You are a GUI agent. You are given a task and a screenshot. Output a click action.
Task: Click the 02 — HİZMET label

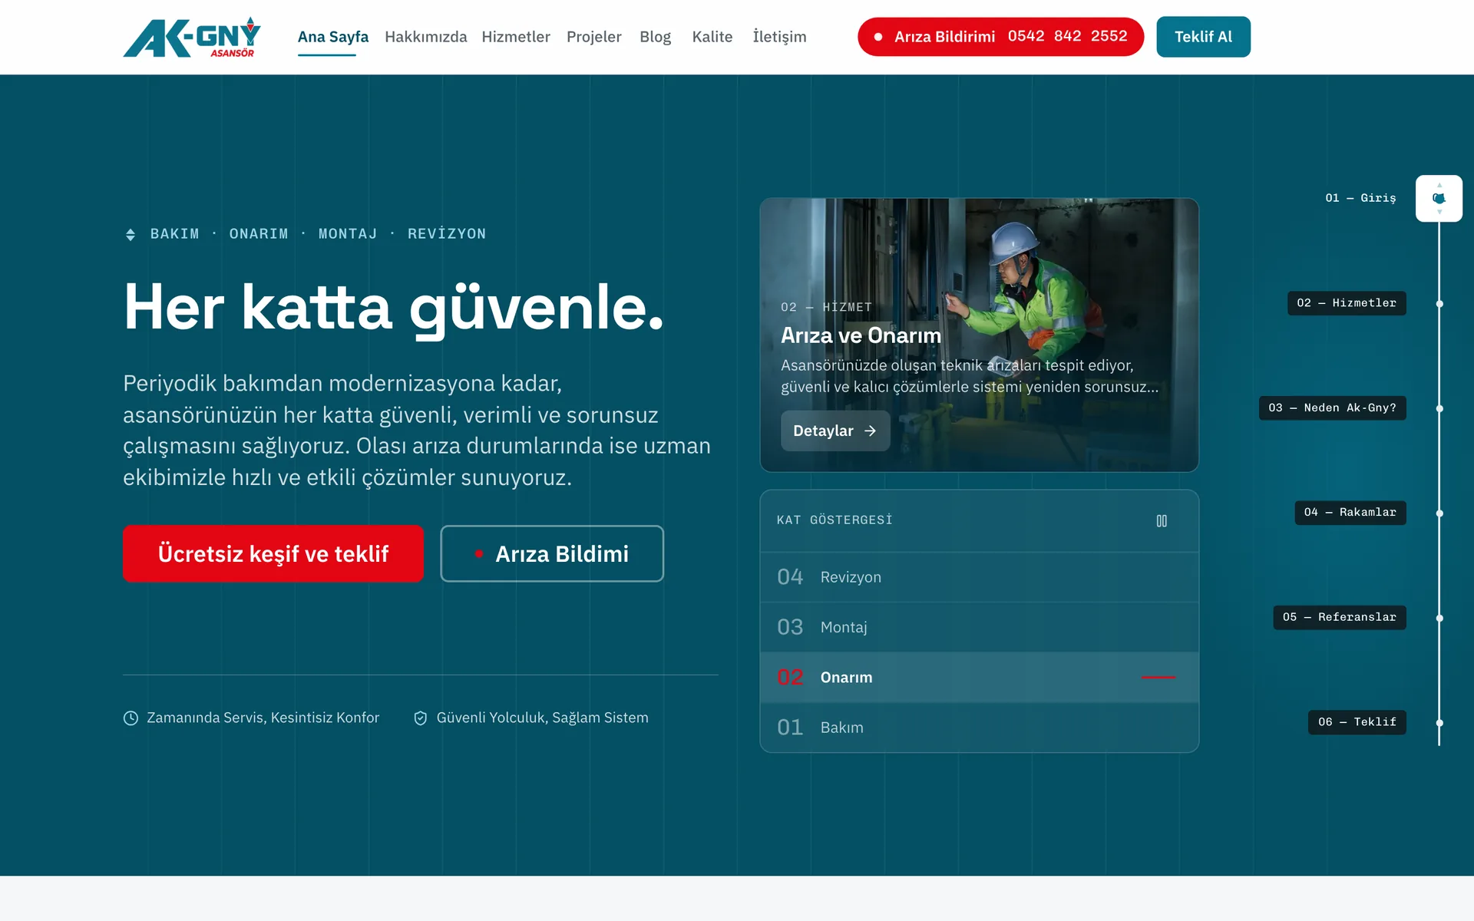[x=826, y=307]
